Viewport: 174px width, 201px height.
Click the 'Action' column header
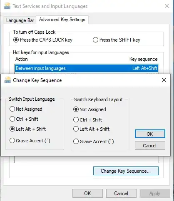point(22,59)
